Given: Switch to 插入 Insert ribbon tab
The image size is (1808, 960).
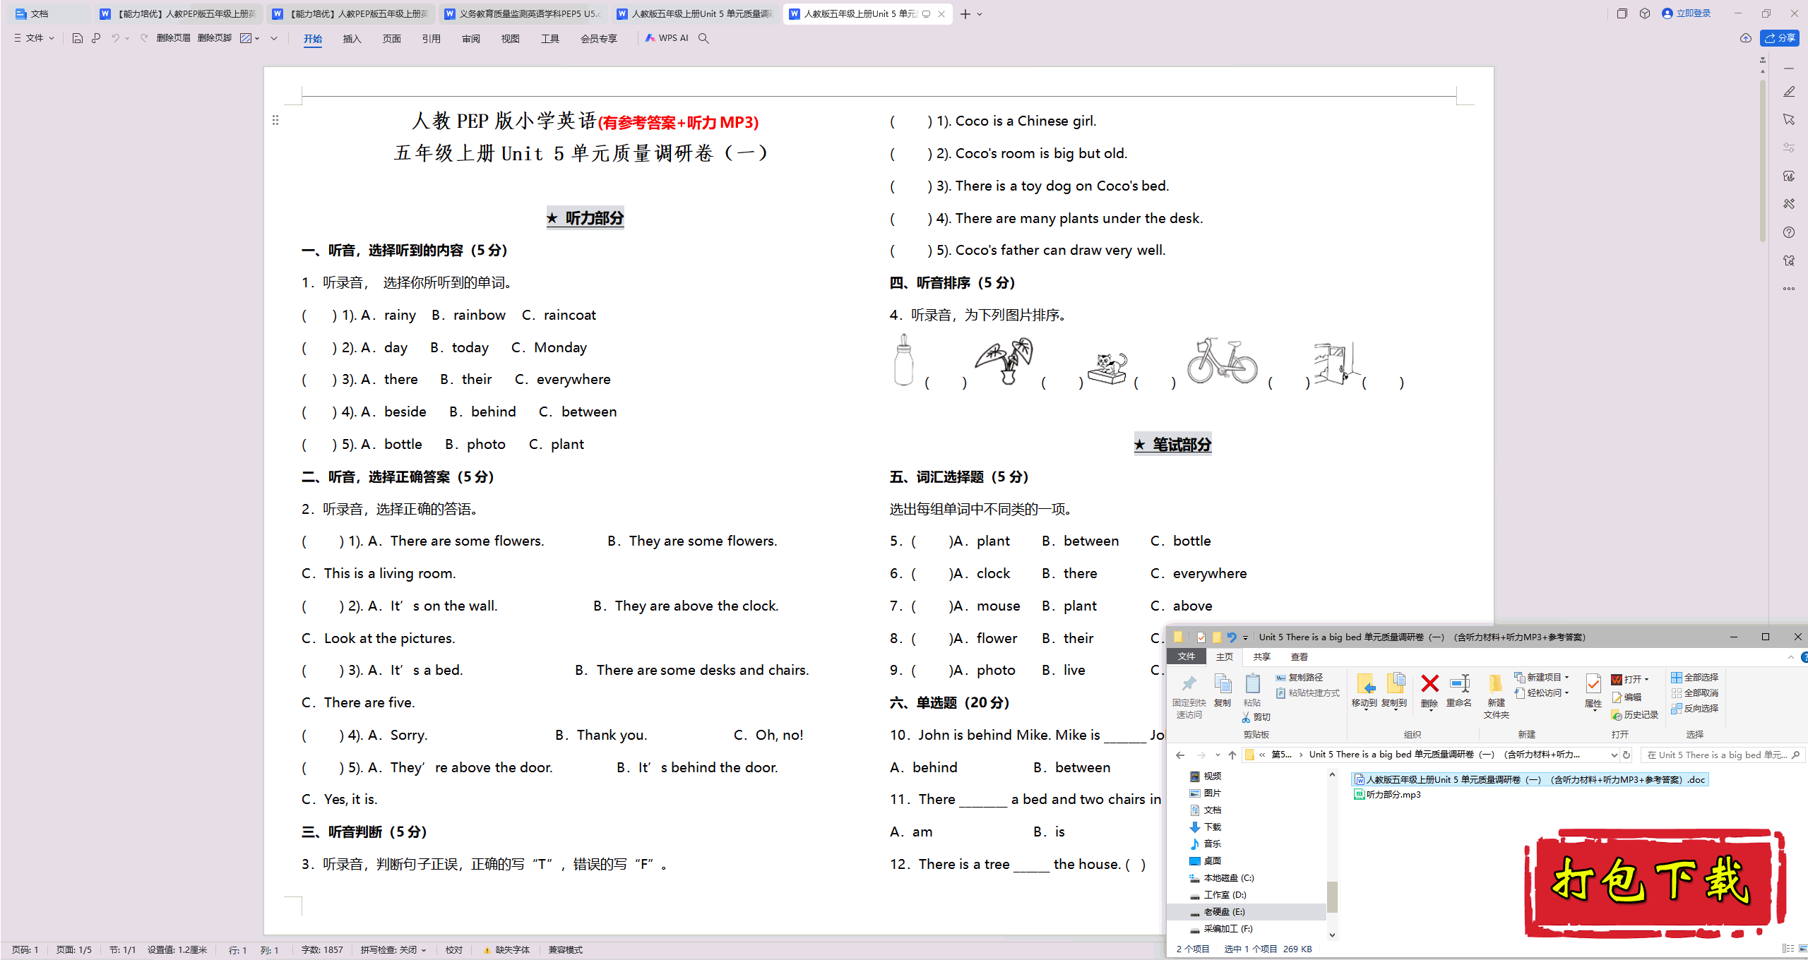Looking at the screenshot, I should (x=352, y=39).
